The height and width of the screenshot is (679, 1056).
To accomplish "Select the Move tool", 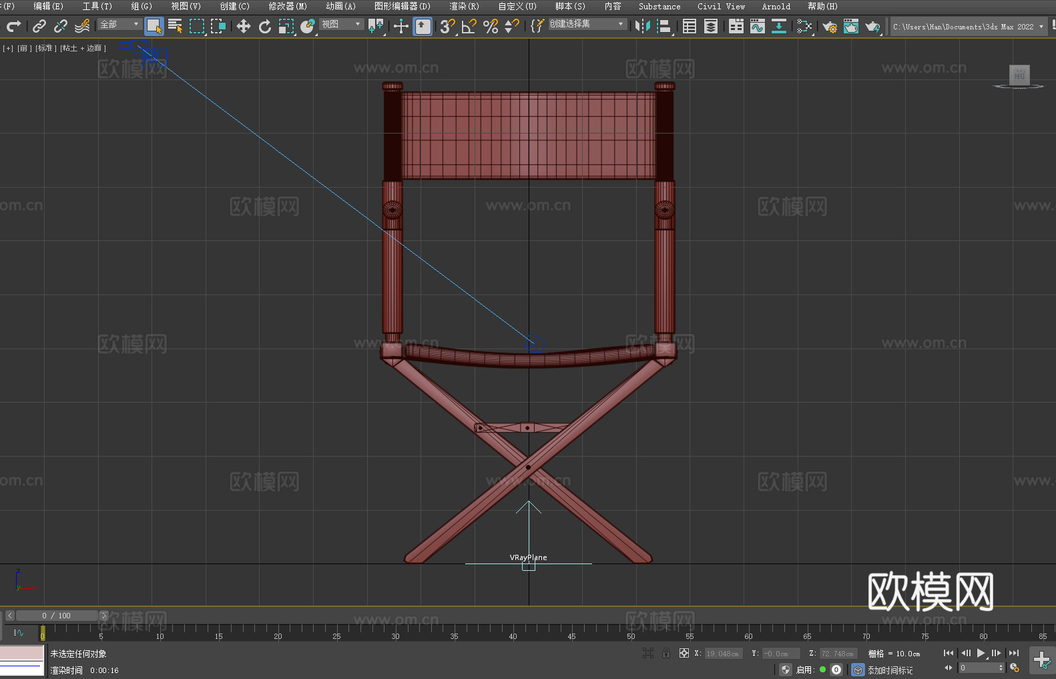I will click(244, 26).
